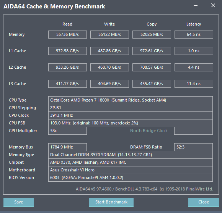The image size is (222, 213).
Task: Minimize the AIDA64 benchmark window
Action: pos(196,6)
